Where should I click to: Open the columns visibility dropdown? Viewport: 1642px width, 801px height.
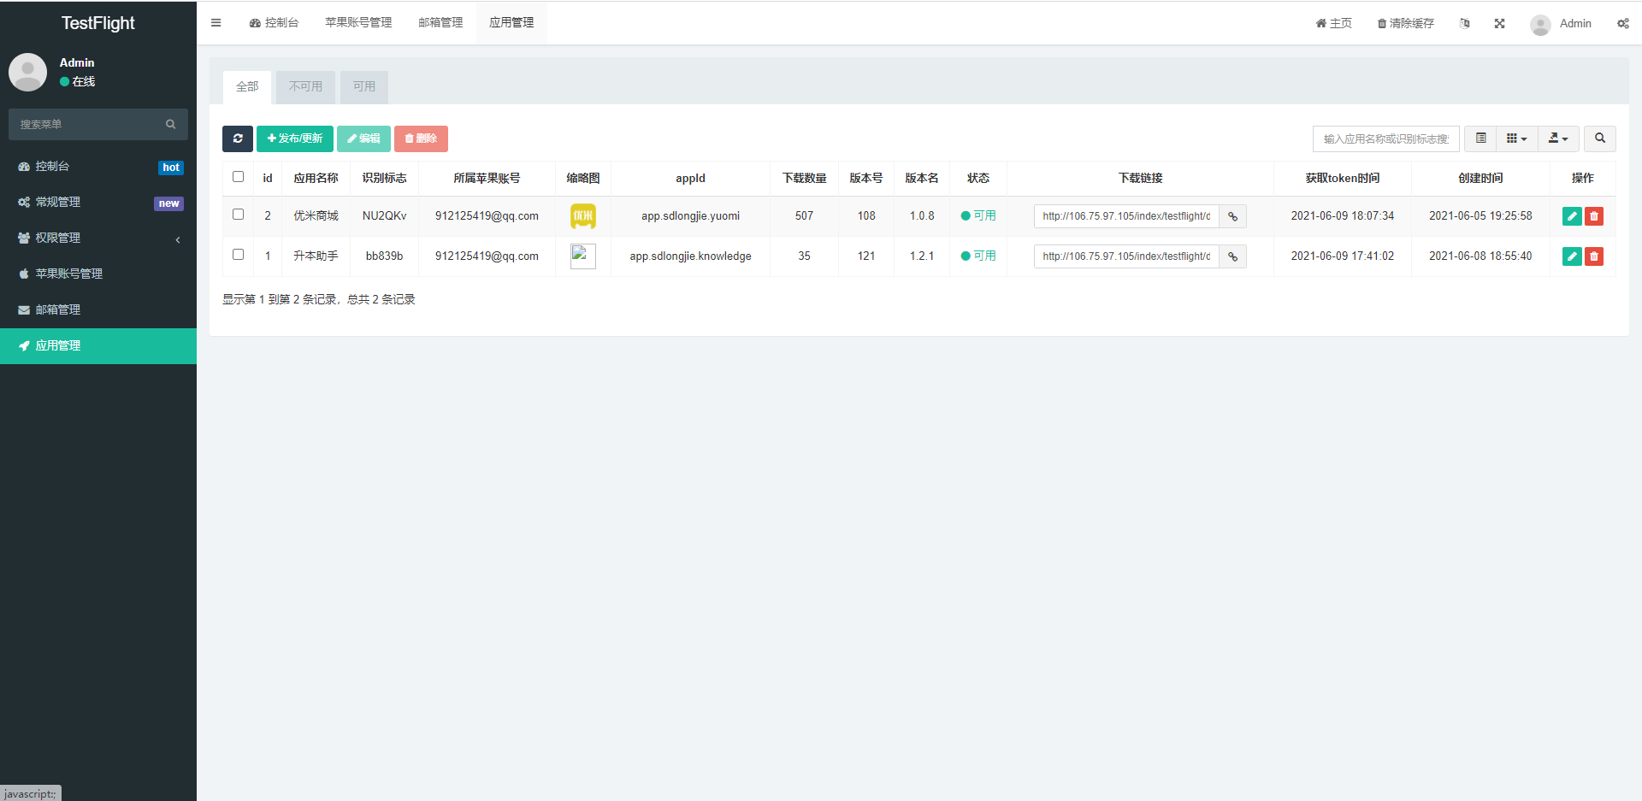pyautogui.click(x=1516, y=138)
